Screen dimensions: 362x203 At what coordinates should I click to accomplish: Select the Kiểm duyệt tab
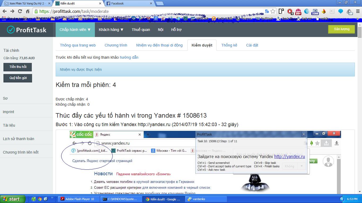click(x=202, y=45)
